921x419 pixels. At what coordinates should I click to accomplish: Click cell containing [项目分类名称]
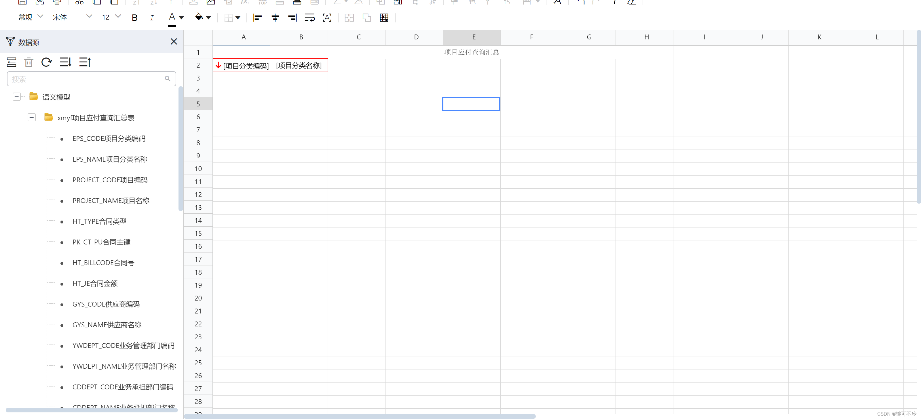pyautogui.click(x=299, y=65)
